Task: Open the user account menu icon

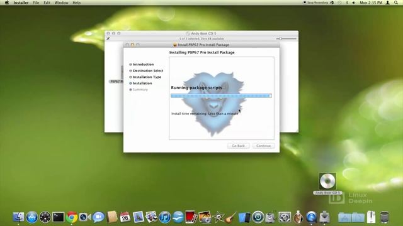Action: pos(388,3)
